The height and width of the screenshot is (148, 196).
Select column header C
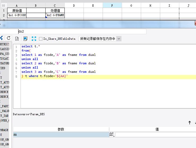coord(55,6)
